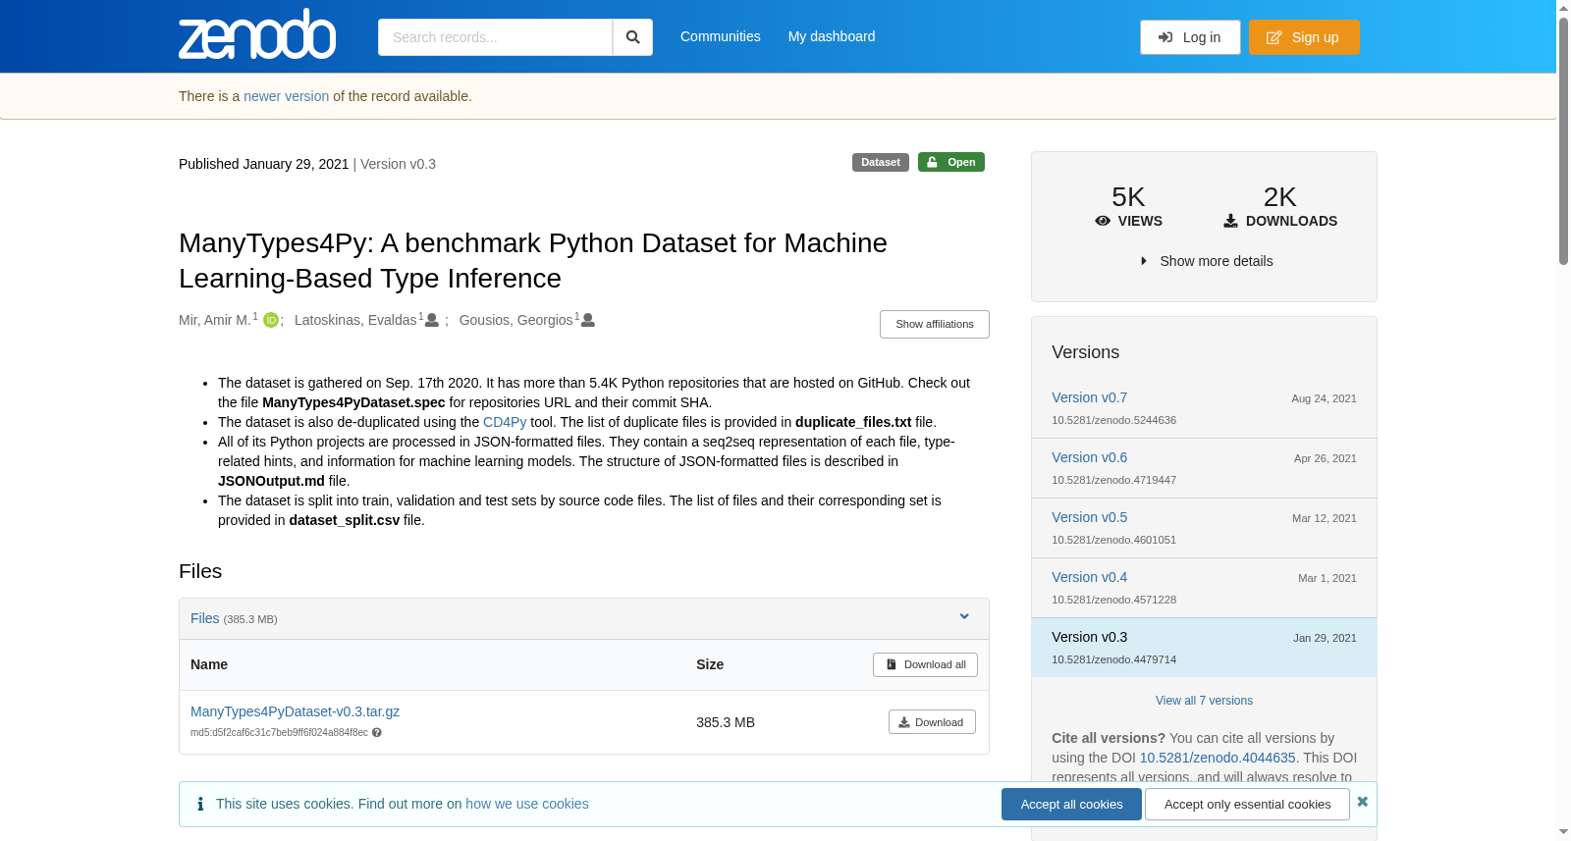Image resolution: width=1571 pixels, height=841 pixels.
Task: Click View all 7 versions
Action: coord(1204,701)
